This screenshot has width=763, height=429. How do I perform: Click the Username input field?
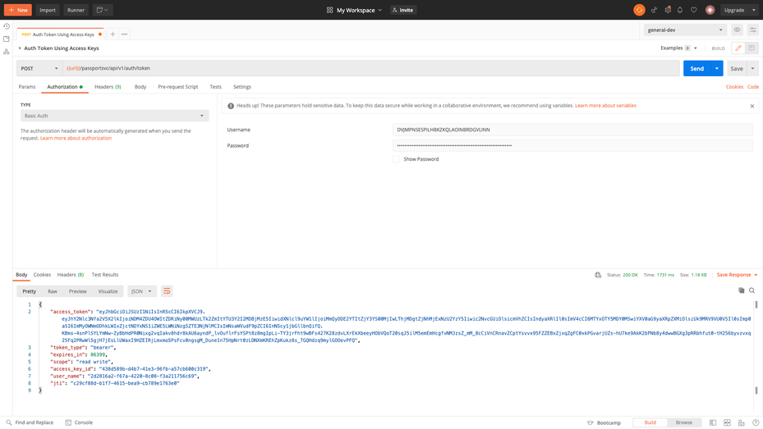[x=572, y=130]
